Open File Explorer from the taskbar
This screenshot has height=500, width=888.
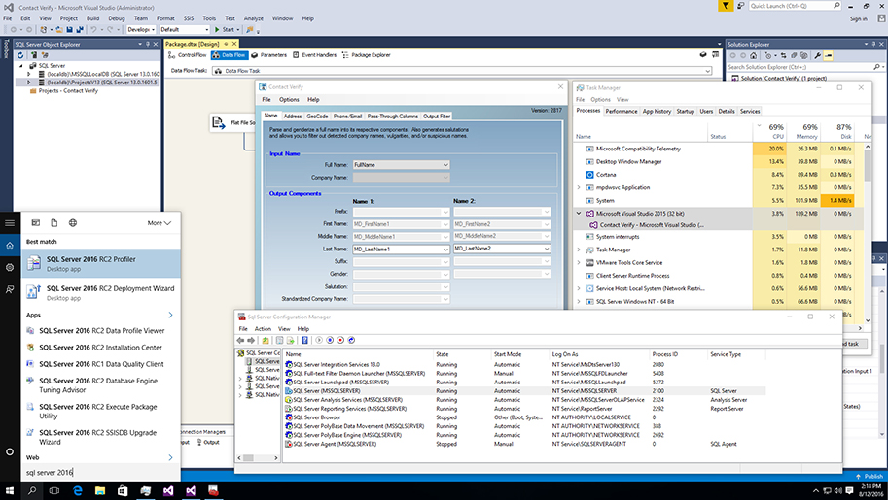[x=100, y=491]
